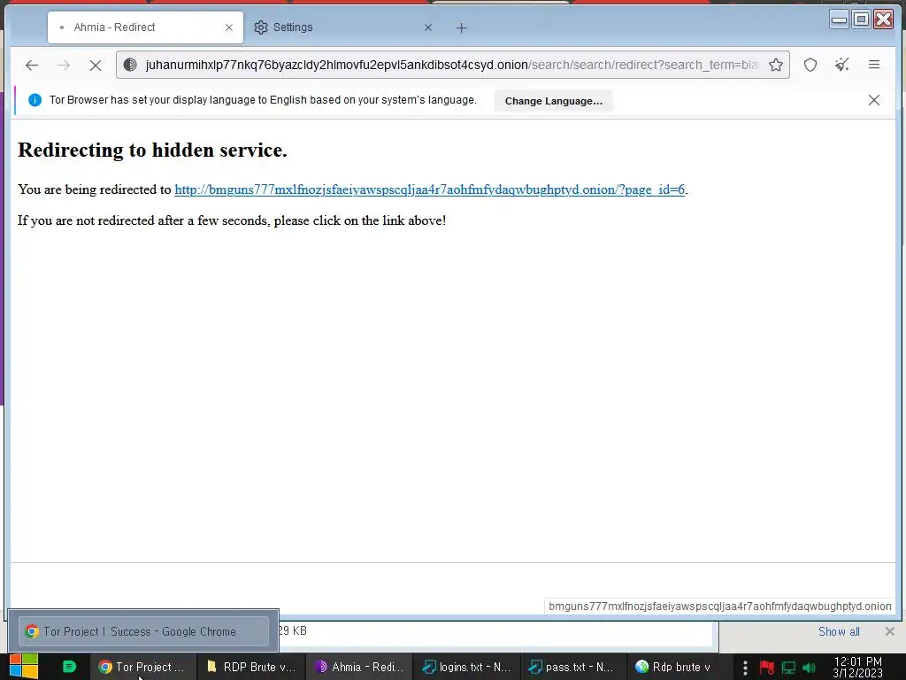Open pass.txt Notepad taskbar item
The height and width of the screenshot is (680, 906).
[573, 667]
